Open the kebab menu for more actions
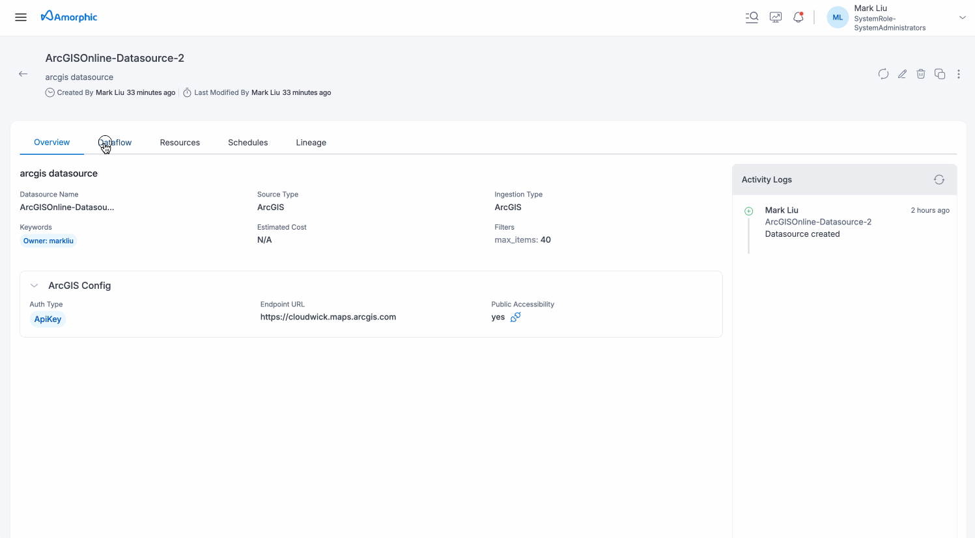 (x=959, y=74)
